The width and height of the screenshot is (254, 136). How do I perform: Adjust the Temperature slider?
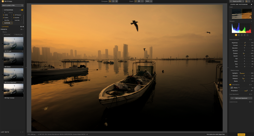pyautogui.click(x=244, y=91)
